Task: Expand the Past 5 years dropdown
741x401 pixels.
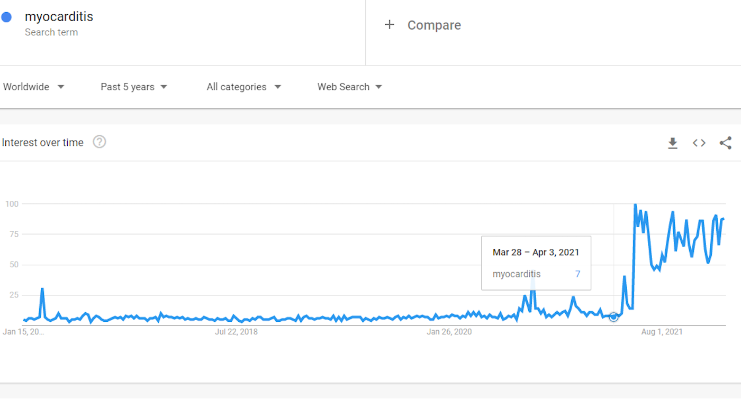Action: click(x=134, y=87)
